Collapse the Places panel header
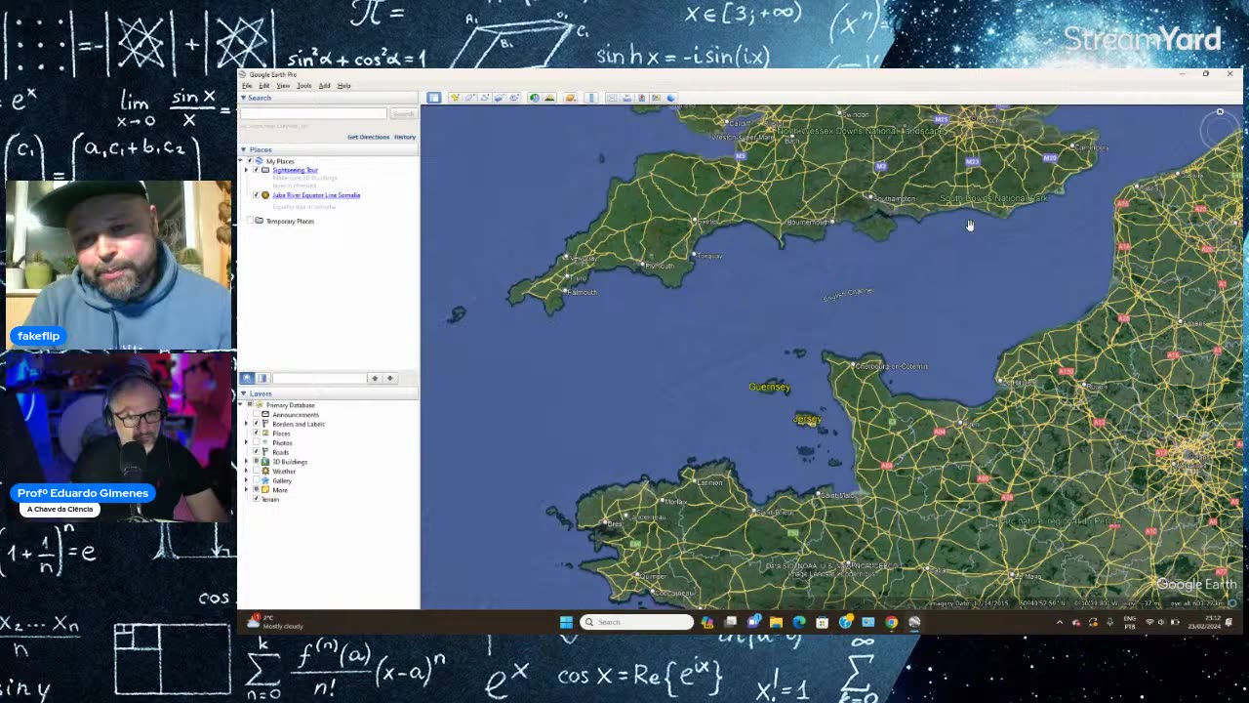This screenshot has height=703, width=1249. [244, 149]
